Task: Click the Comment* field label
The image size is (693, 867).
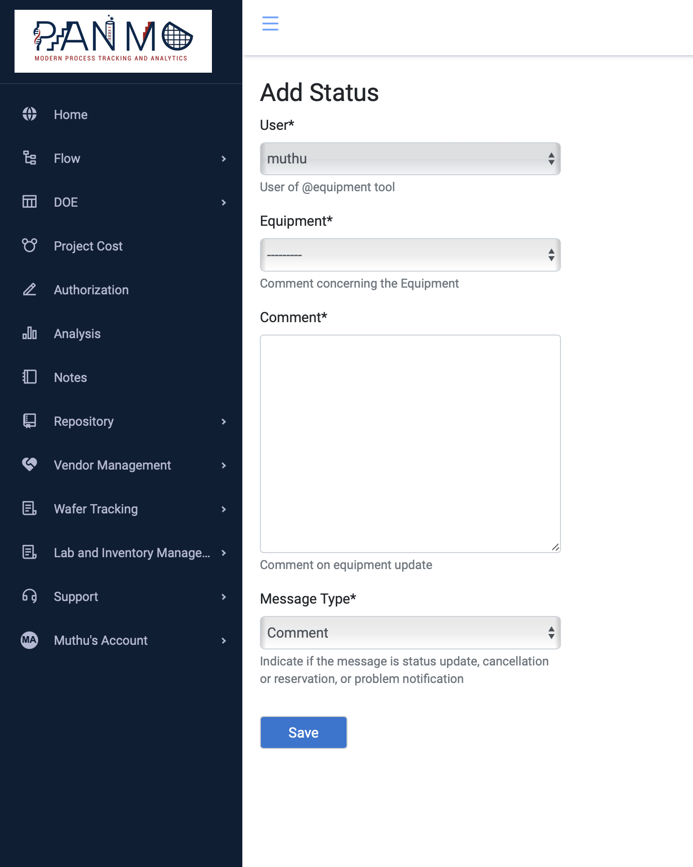Action: click(x=293, y=318)
